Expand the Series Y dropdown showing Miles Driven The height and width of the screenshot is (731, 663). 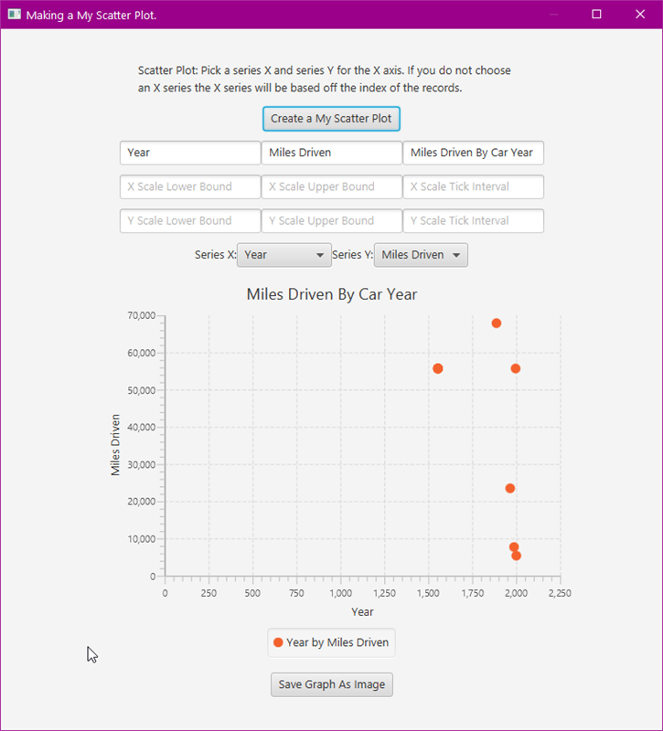[421, 255]
